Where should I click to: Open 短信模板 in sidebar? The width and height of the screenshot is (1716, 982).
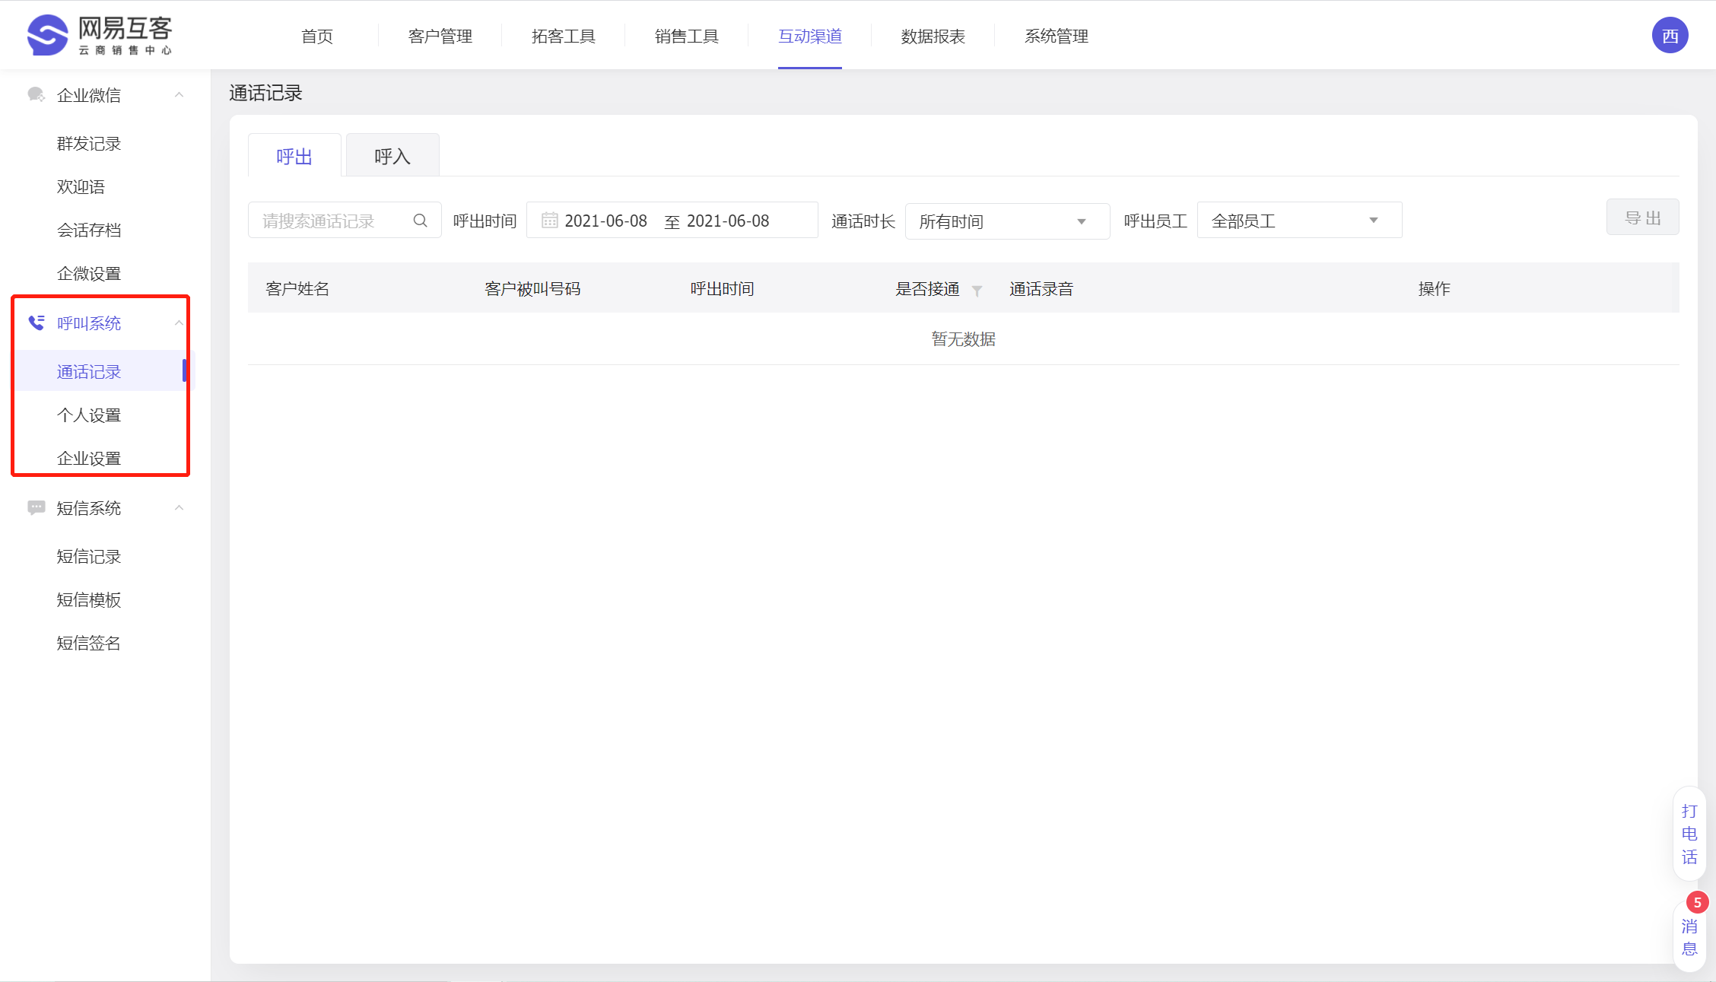pyautogui.click(x=89, y=599)
